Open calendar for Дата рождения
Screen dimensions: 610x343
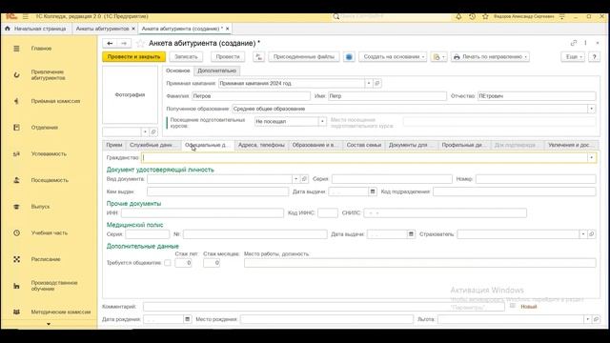pyautogui.click(x=187, y=319)
